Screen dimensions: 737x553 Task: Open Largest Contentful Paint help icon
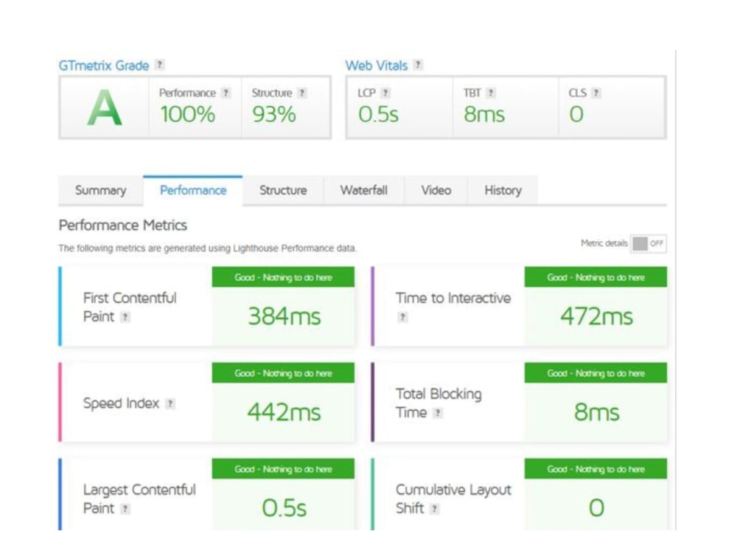click(125, 509)
